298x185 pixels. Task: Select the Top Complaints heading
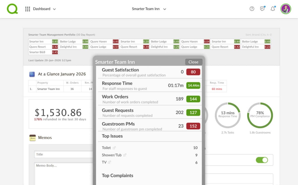click(118, 175)
